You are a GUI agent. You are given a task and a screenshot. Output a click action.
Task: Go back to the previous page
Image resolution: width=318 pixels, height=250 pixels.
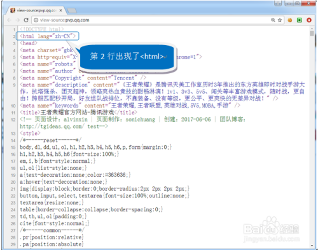pos(9,20)
